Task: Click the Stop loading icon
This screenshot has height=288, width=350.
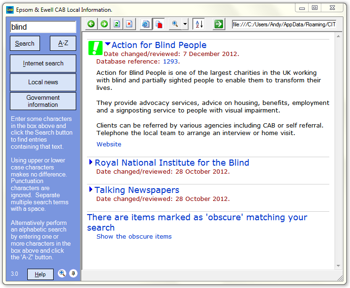Action: (x=129, y=24)
